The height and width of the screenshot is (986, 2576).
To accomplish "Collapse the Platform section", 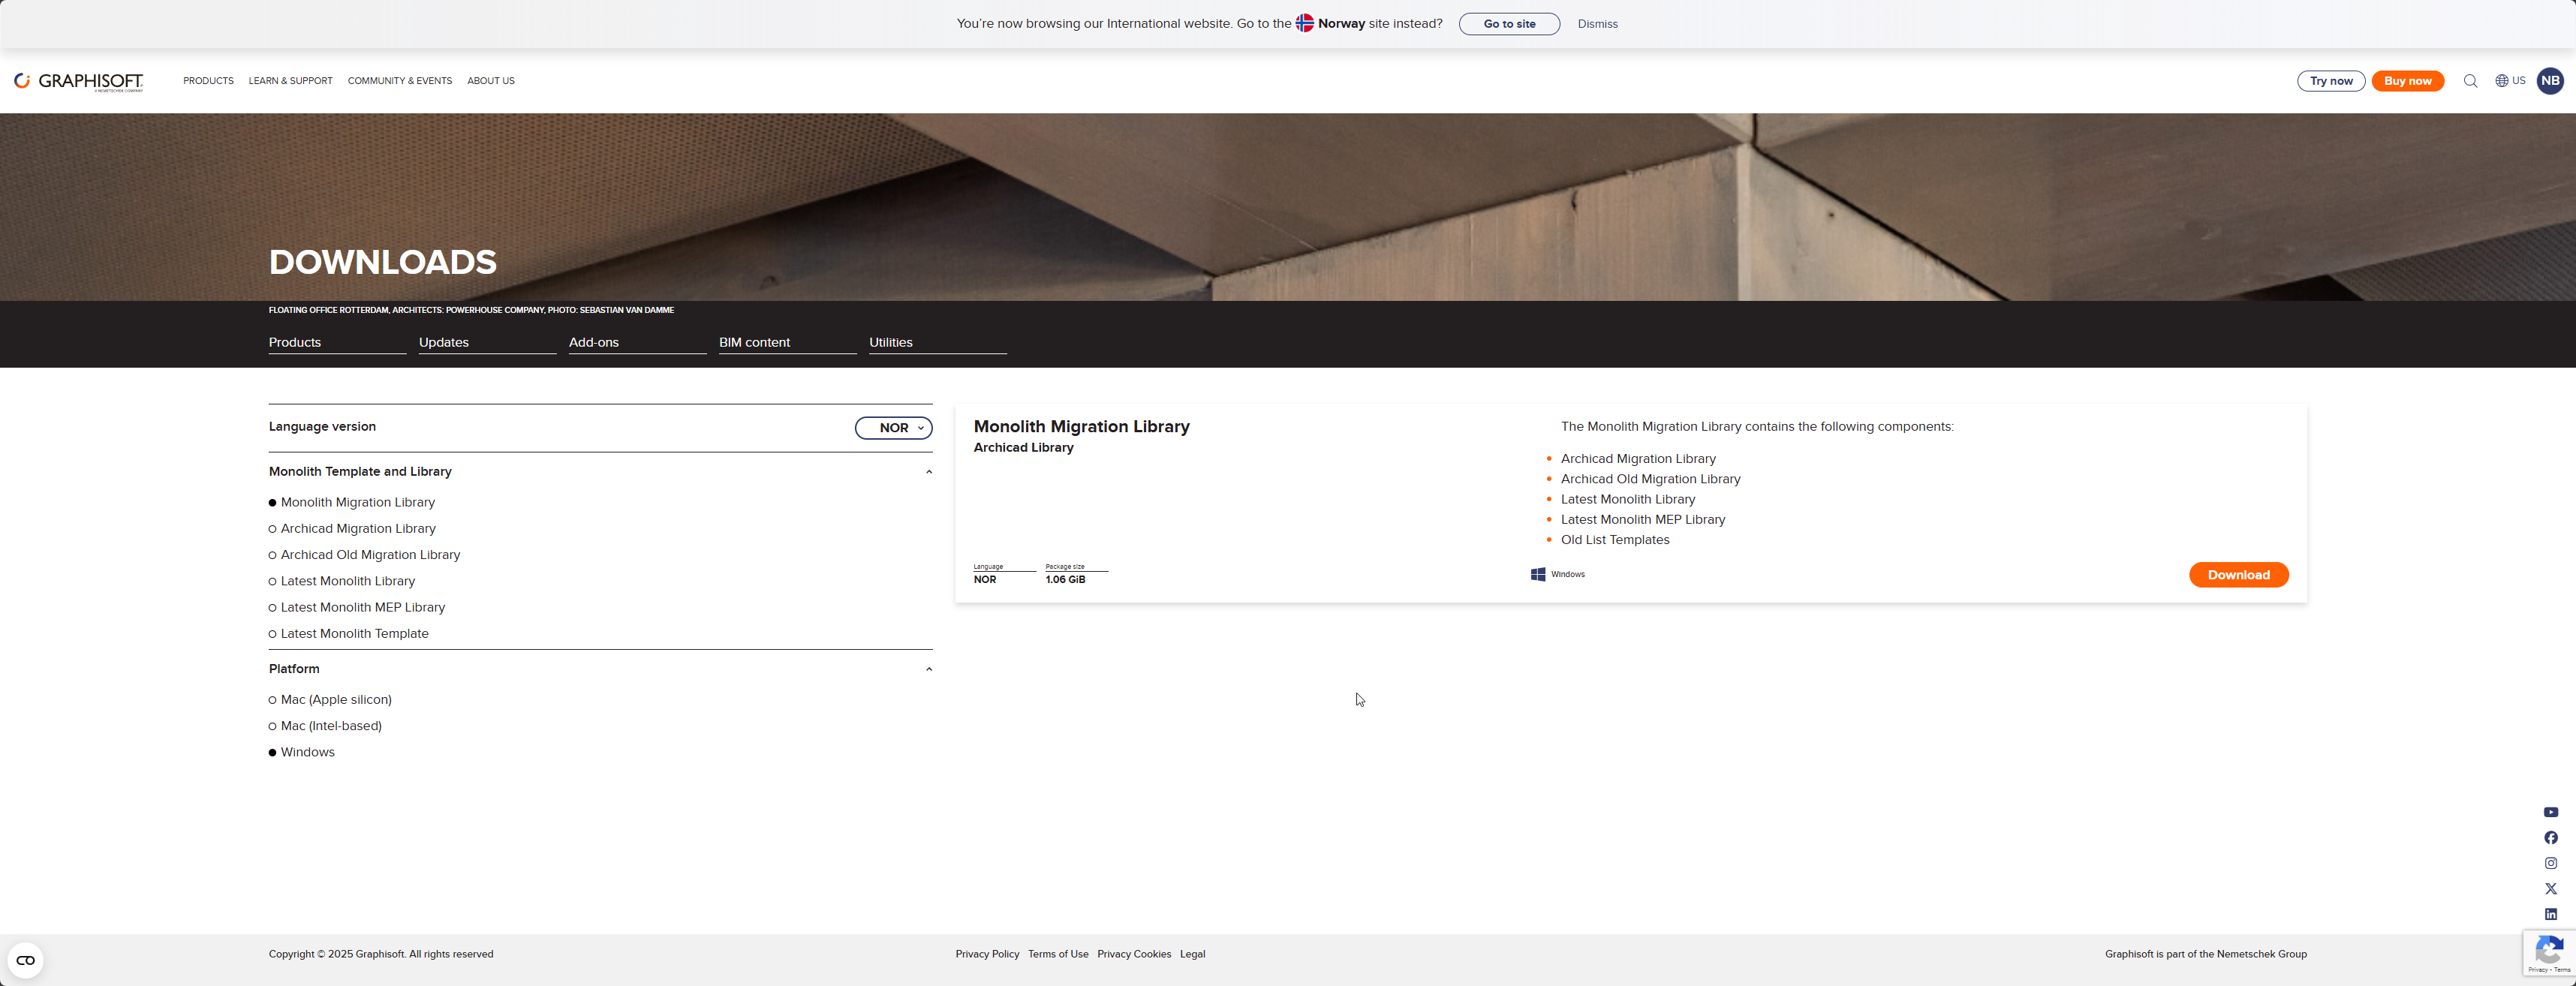I will tap(928, 669).
